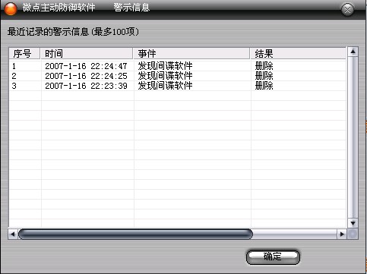Click the horizontal scrollbar thumb

(x=135, y=235)
